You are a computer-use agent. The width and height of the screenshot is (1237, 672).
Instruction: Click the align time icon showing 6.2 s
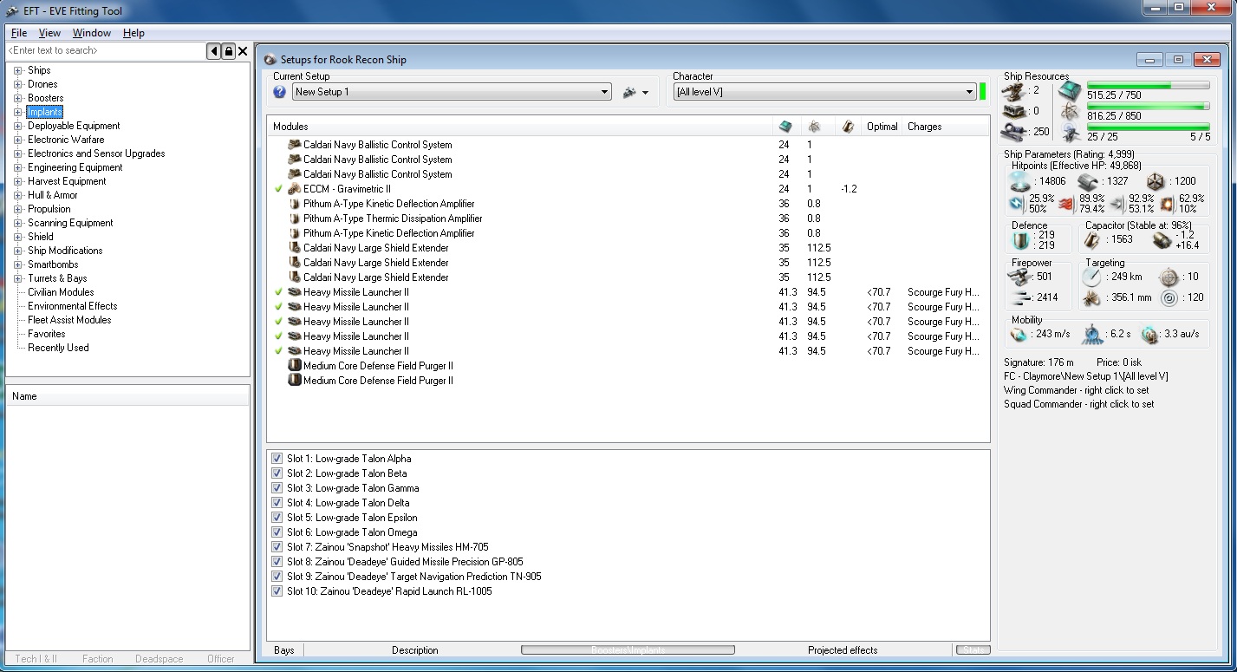pyautogui.click(x=1092, y=335)
